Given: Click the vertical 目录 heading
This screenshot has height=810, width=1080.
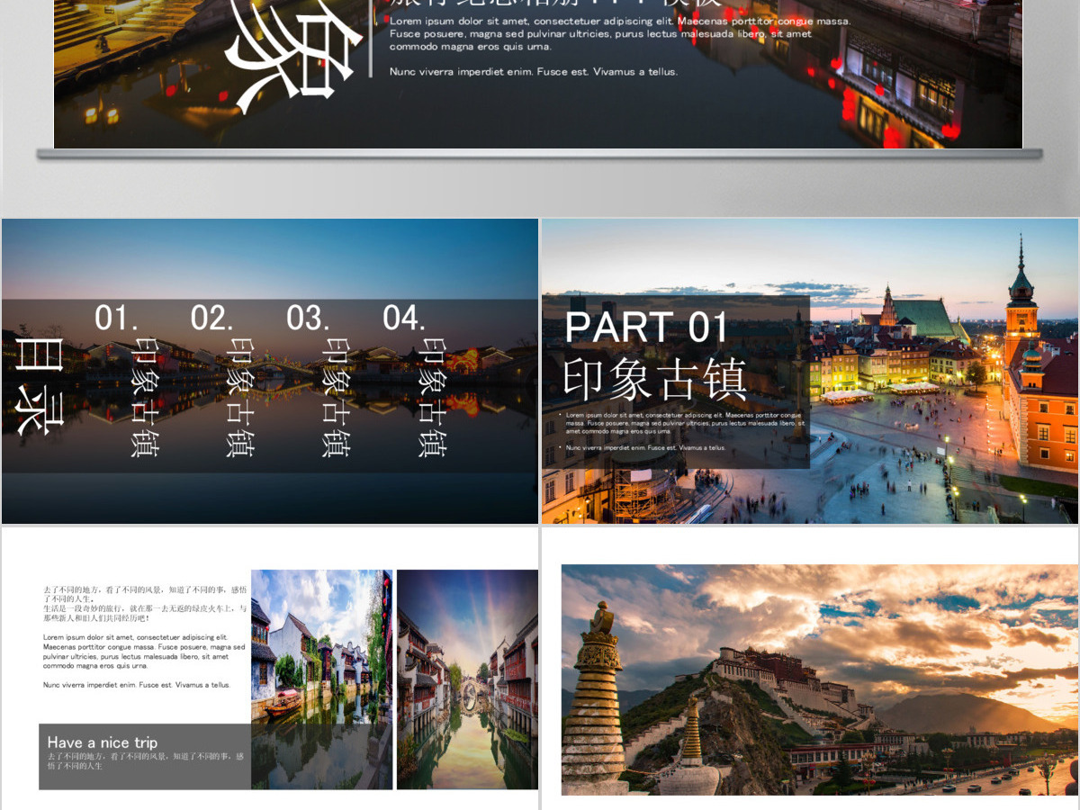Looking at the screenshot, I should pyautogui.click(x=40, y=387).
